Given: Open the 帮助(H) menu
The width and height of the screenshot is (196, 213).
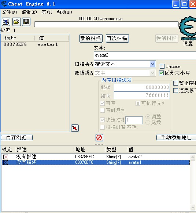Looking at the screenshot, I should (x=64, y=12).
